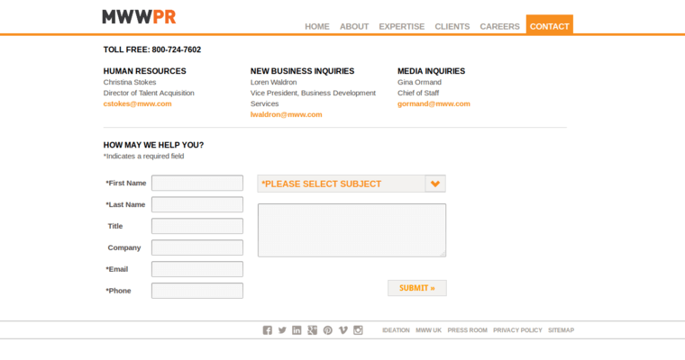Focus the First Name input field
Viewport: 685px width, 360px height.
197,184
